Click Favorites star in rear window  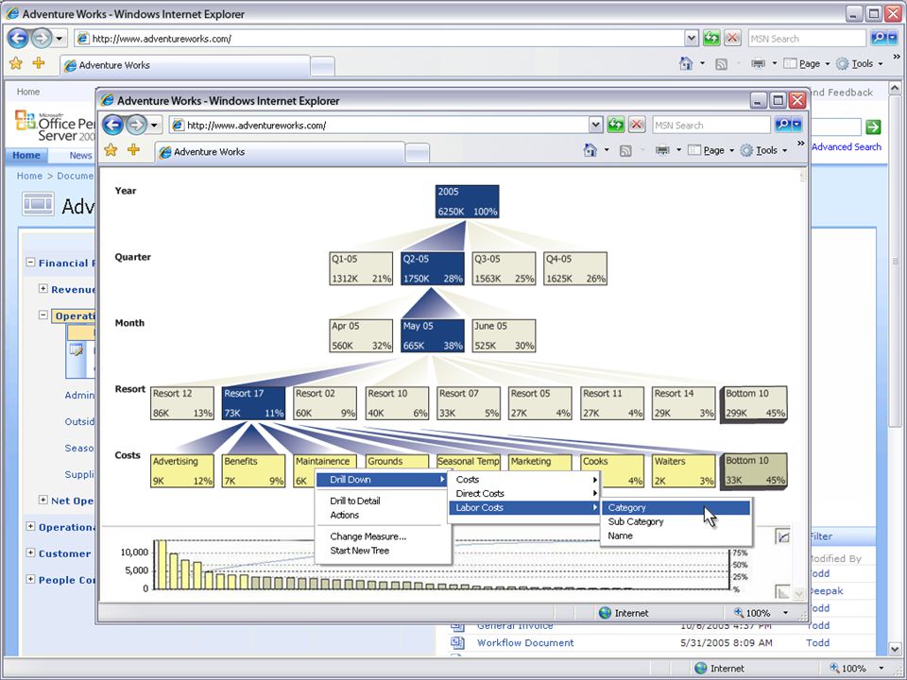click(x=16, y=63)
